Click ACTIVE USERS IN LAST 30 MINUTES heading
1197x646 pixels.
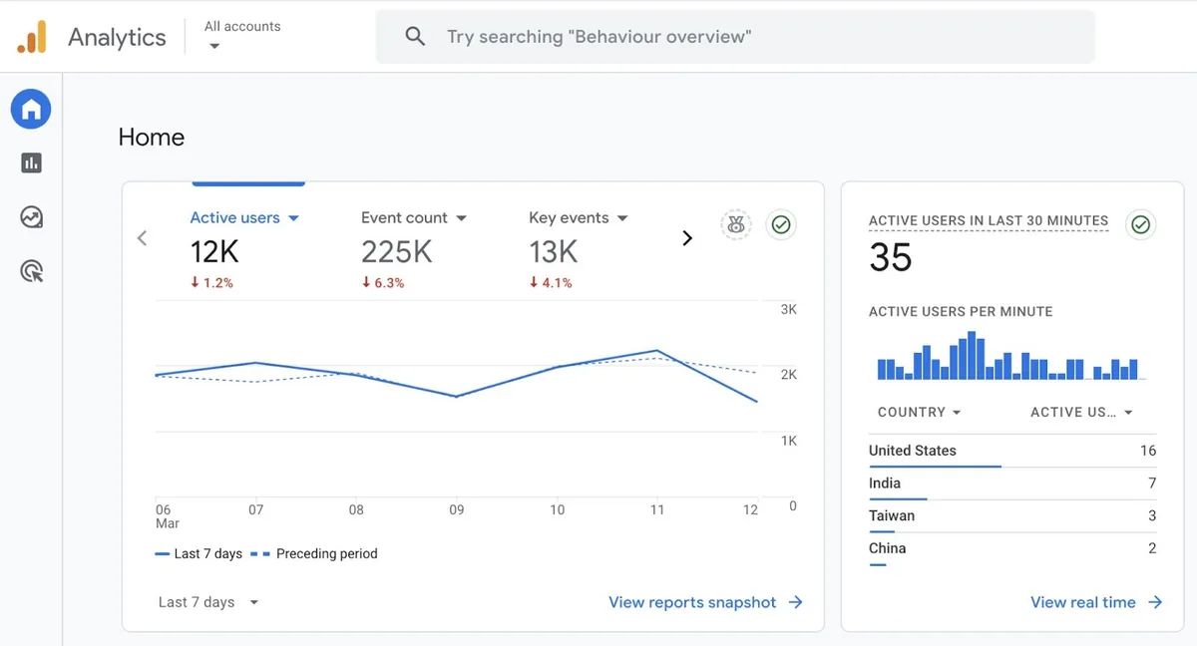(x=989, y=221)
